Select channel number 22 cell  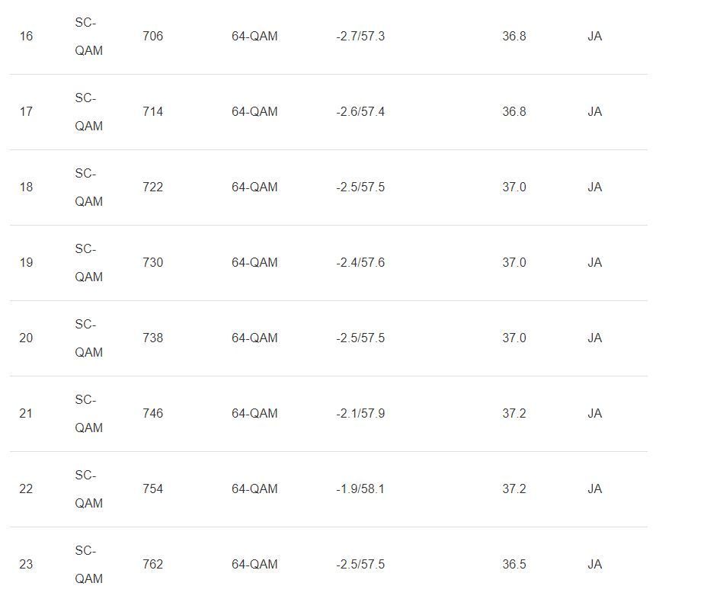click(26, 488)
